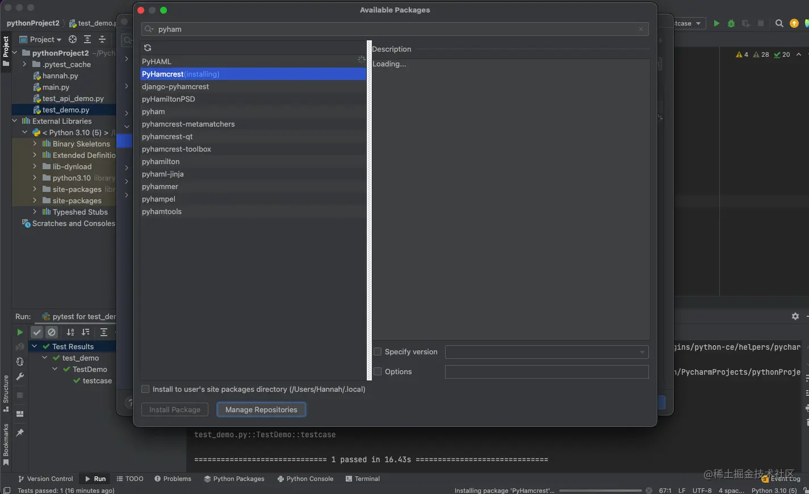
Task: Open the Structure side panel
Action: [x=6, y=393]
